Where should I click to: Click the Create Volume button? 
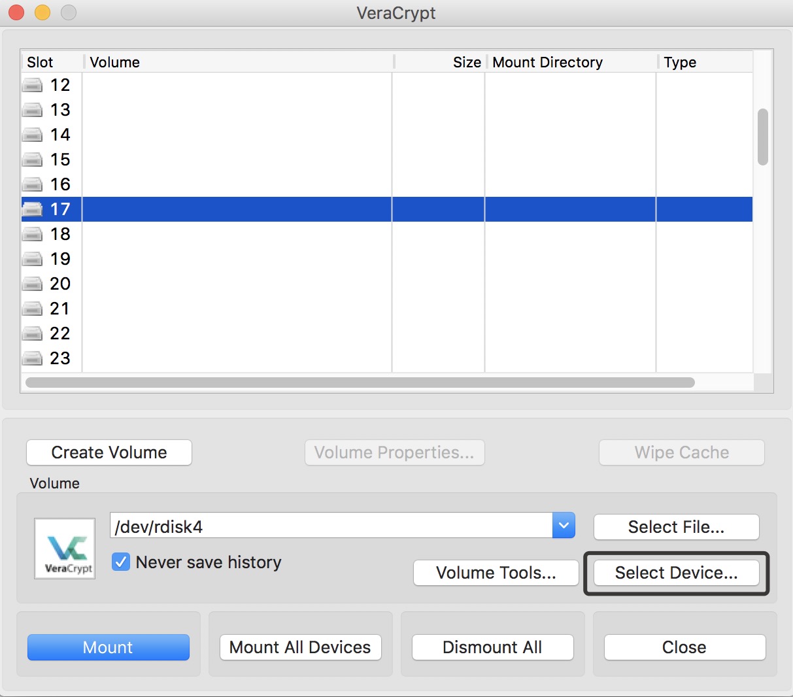click(109, 452)
